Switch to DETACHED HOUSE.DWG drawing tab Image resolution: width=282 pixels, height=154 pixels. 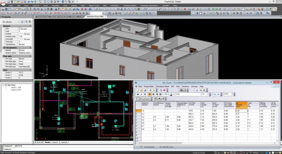[59, 16]
